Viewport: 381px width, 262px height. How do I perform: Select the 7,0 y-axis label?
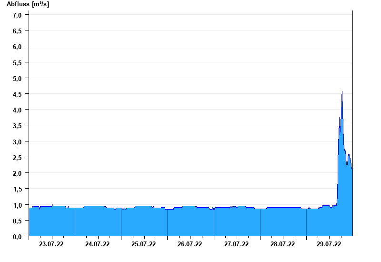tap(17, 15)
